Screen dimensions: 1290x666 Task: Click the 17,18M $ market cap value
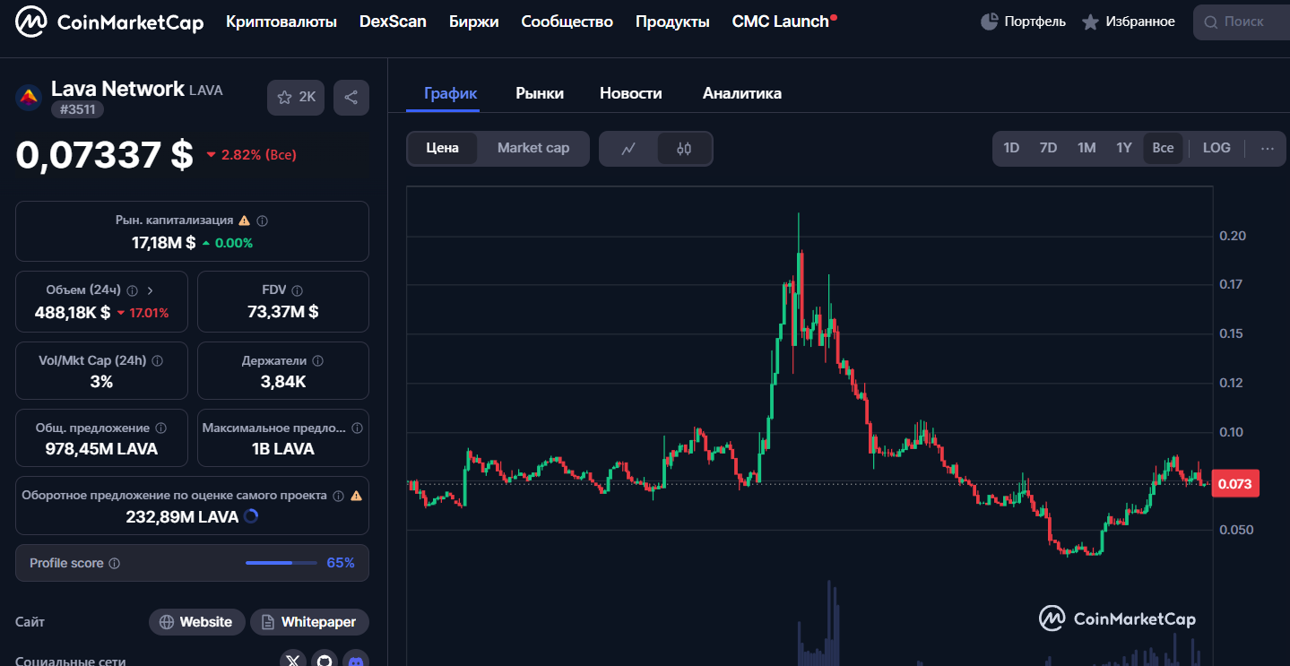tap(163, 242)
